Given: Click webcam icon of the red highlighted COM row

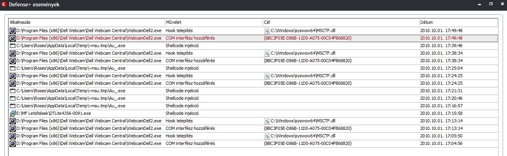Looking at the screenshot, I should 13,38.
